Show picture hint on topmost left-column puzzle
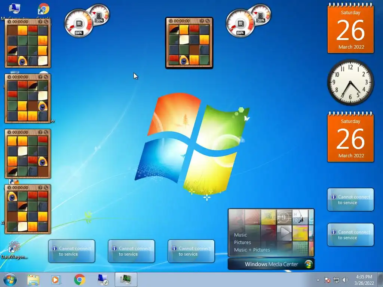383x287 pixels. tap(40, 22)
